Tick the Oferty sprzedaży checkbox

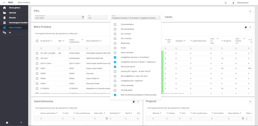tap(115, 85)
